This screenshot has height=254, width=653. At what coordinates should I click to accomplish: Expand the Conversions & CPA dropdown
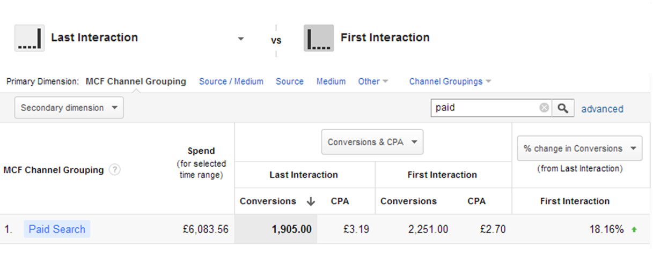pyautogui.click(x=372, y=142)
